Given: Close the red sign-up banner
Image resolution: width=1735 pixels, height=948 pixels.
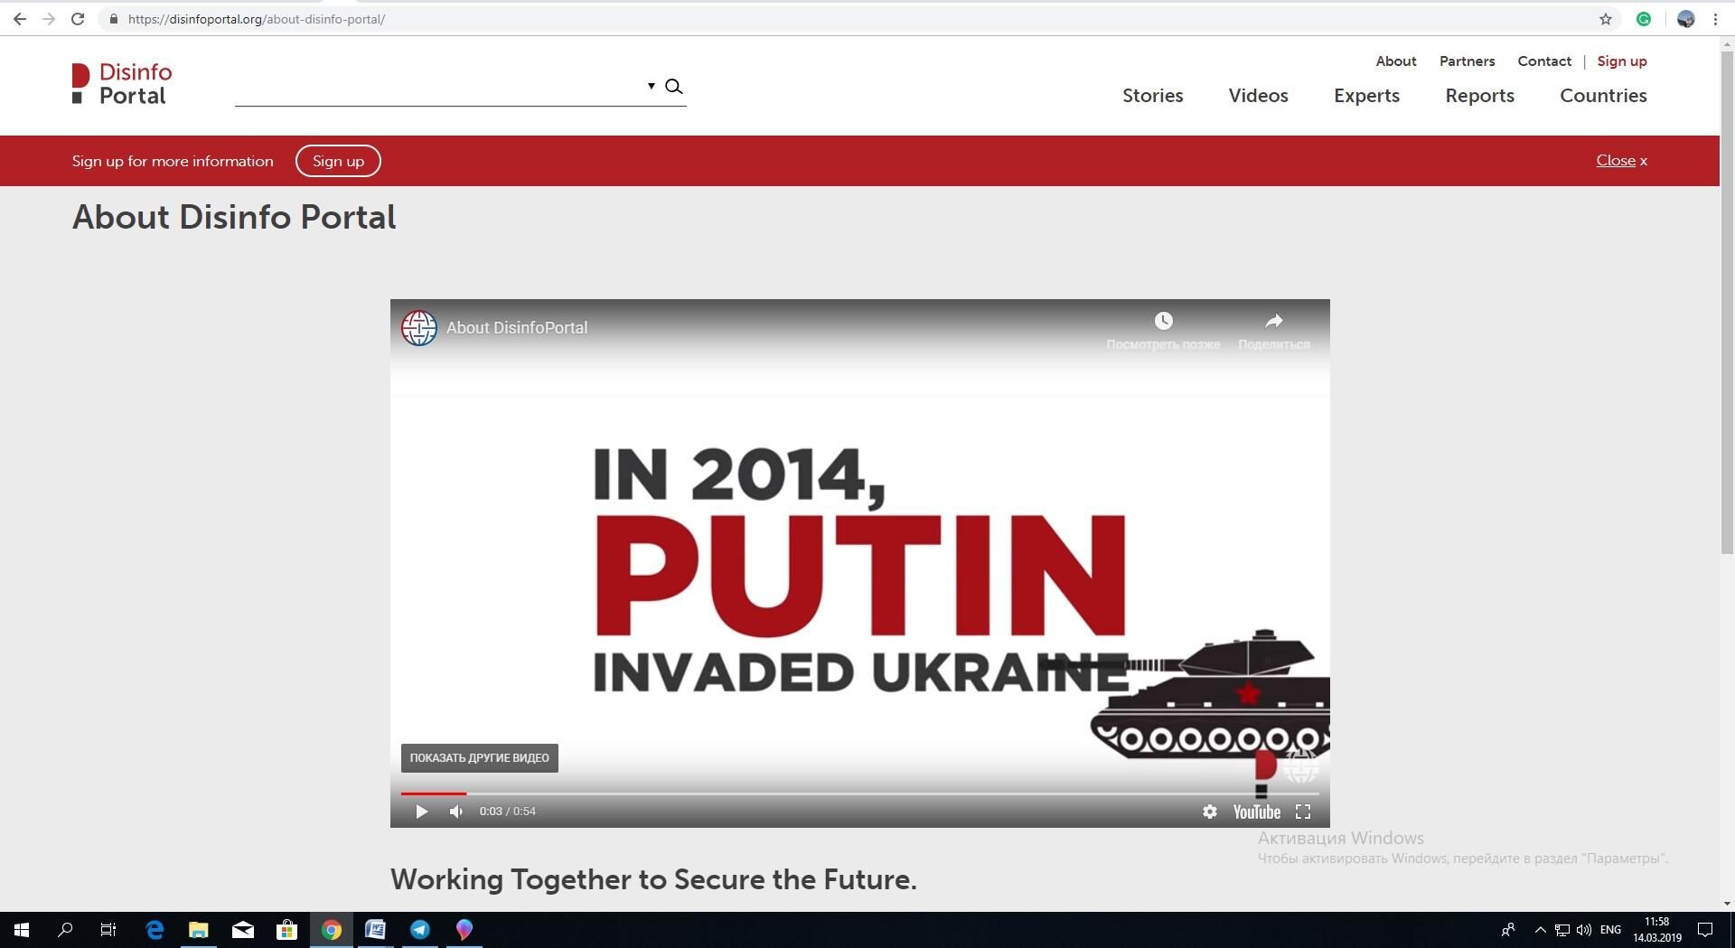Looking at the screenshot, I should [1621, 161].
